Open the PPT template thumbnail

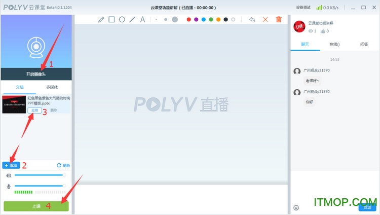(14, 104)
